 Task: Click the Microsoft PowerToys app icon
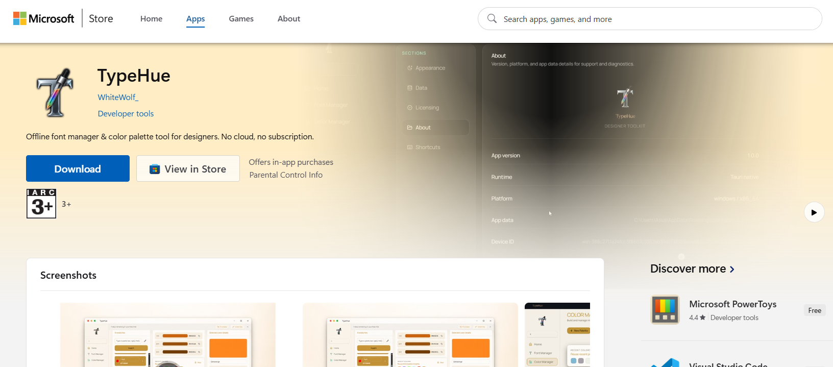pos(665,309)
